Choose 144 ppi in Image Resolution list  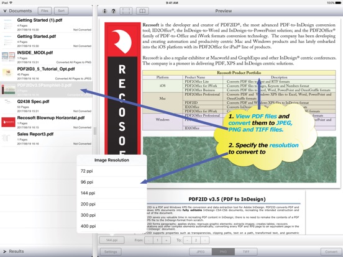click(x=112, y=193)
